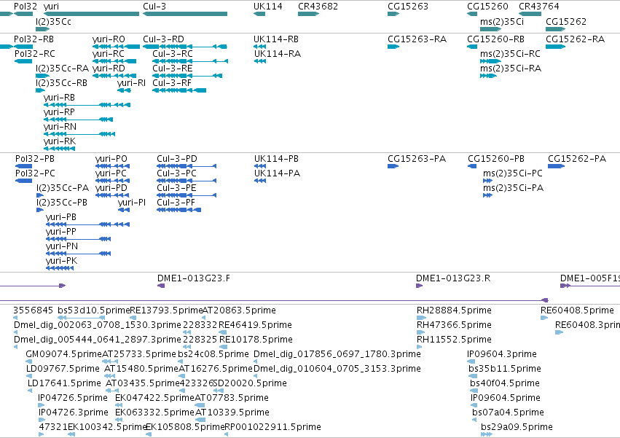Click transcript Cul-3-RD
This screenshot has width=620, height=438.
pos(185,47)
